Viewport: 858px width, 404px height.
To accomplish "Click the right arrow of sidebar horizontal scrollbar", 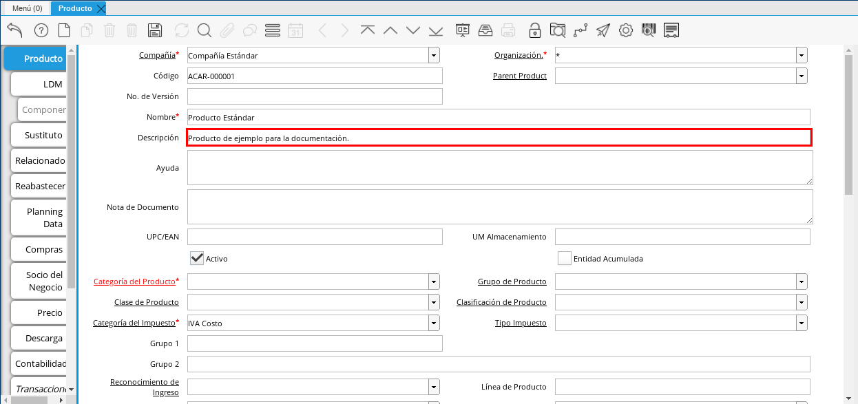I will pos(61,399).
